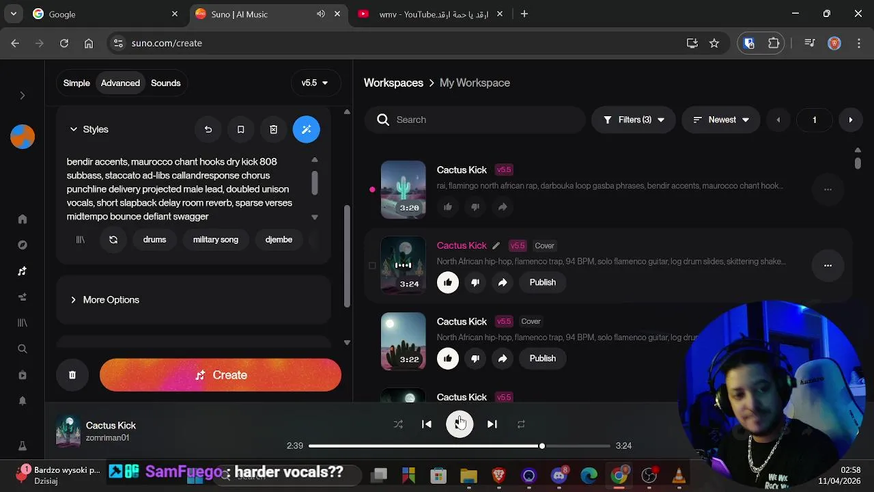Edit title pencil on playing Cactus Kick
Screen dimensions: 874x492
pos(496,246)
